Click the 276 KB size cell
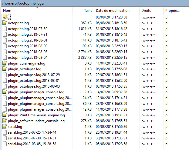This screenshot has height=150, width=189. tap(86, 121)
